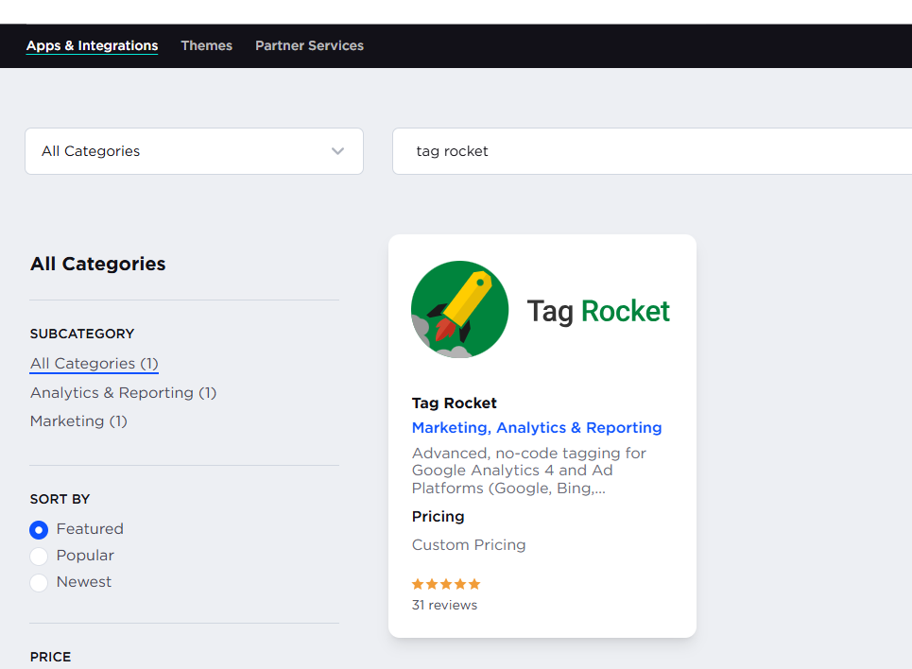Open the Marketing, Analytics & Reporting category link
The height and width of the screenshot is (669, 912).
click(536, 427)
